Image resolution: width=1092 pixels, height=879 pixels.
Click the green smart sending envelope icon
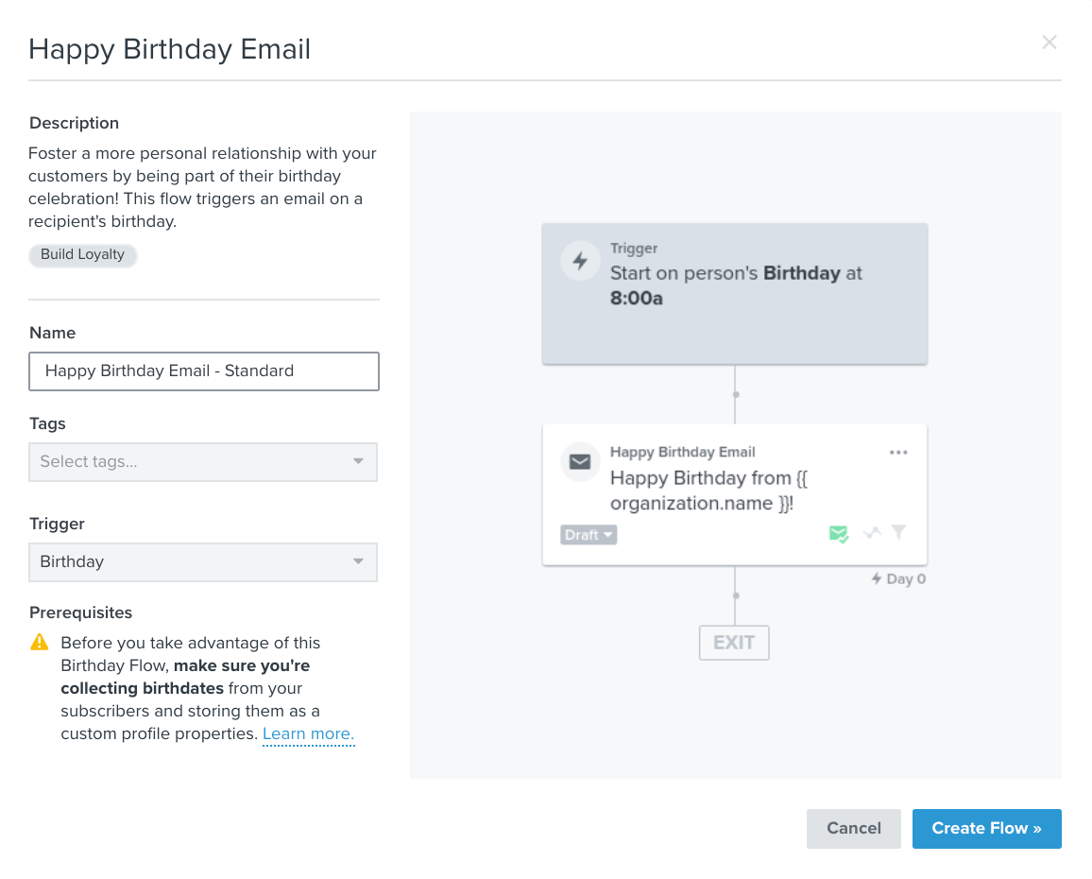[838, 534]
